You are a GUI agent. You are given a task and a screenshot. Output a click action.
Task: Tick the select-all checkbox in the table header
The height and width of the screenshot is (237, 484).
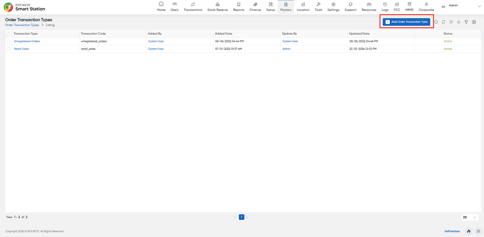pos(9,34)
